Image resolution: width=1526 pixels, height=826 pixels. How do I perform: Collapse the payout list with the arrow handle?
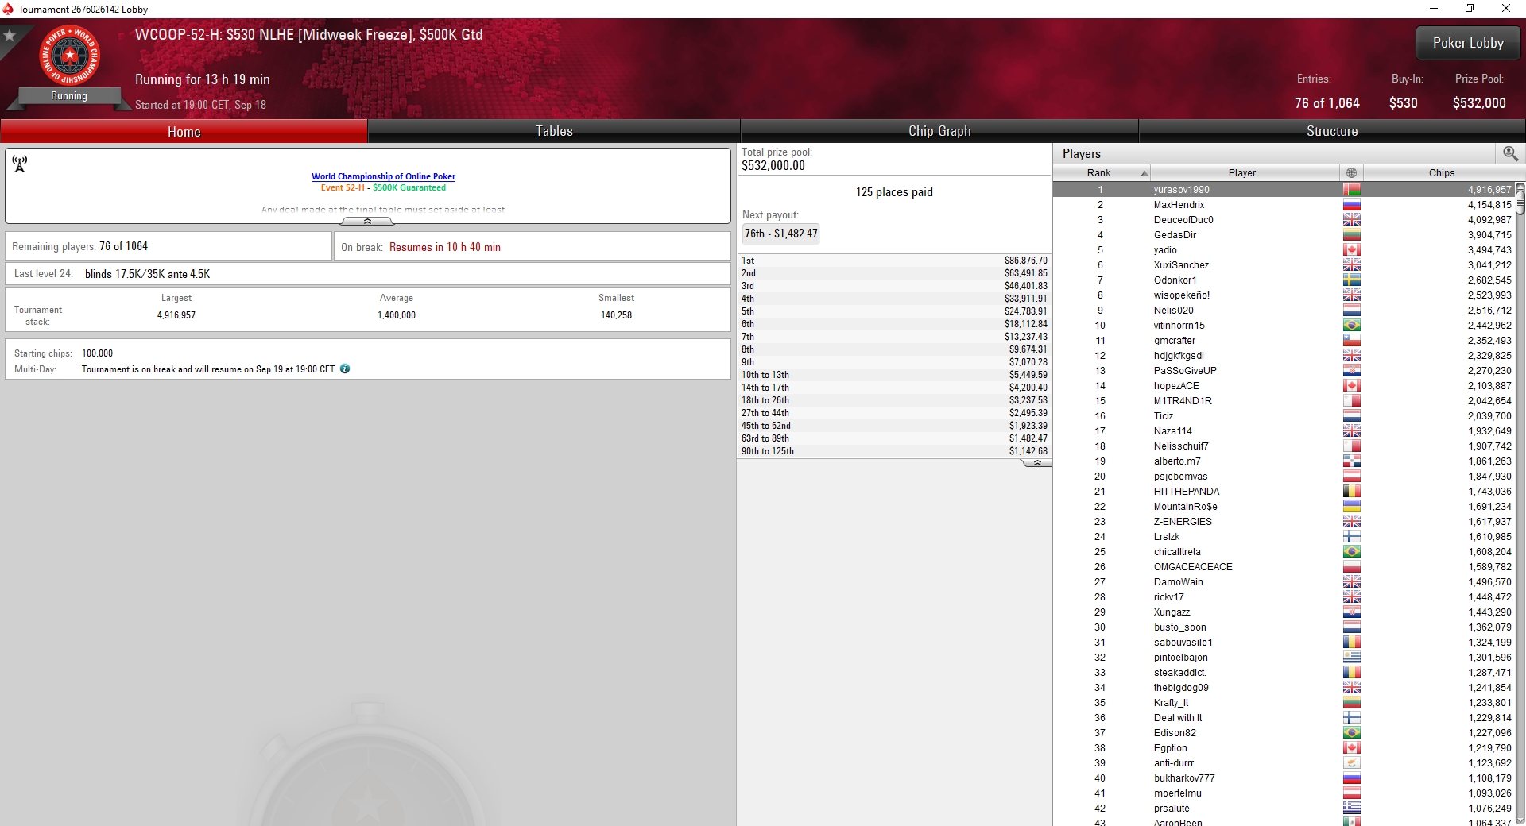(x=1036, y=463)
